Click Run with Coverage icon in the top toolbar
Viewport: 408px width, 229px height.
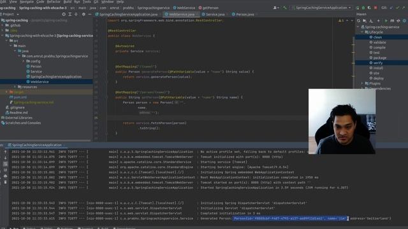click(x=369, y=8)
